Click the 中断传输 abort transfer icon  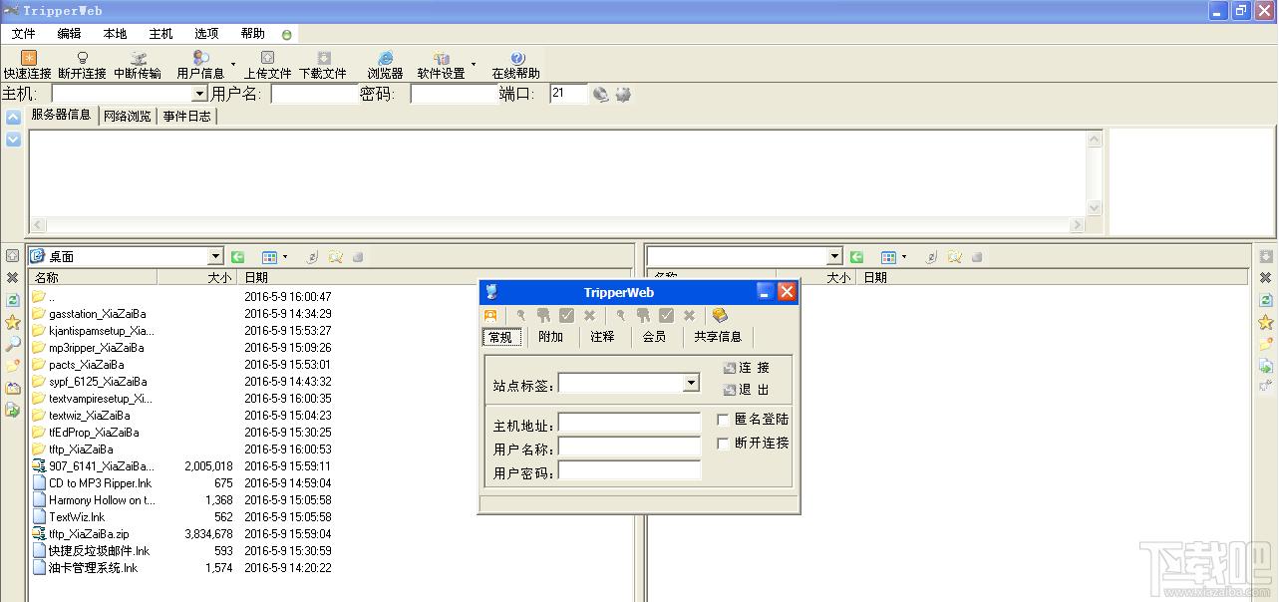point(138,59)
